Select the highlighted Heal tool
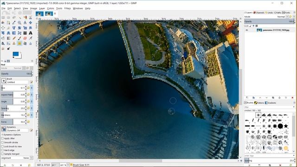This screenshot has height=167, width=297. (x=19, y=43)
